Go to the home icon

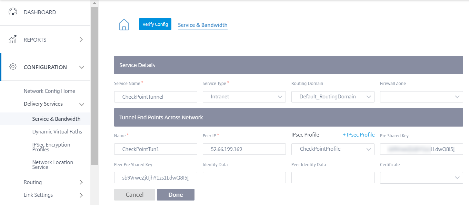point(124,25)
